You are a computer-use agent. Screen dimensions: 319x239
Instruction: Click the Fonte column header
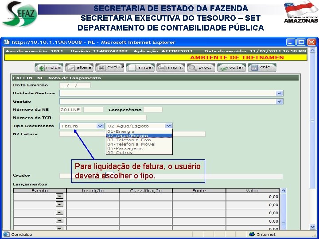199,190
